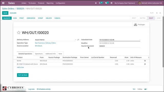Click SCRAP button
This screenshot has width=164, height=92.
pos(40,18)
